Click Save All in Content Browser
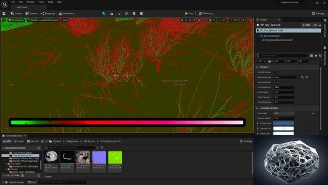The height and width of the screenshot is (185, 328). (x=33, y=141)
